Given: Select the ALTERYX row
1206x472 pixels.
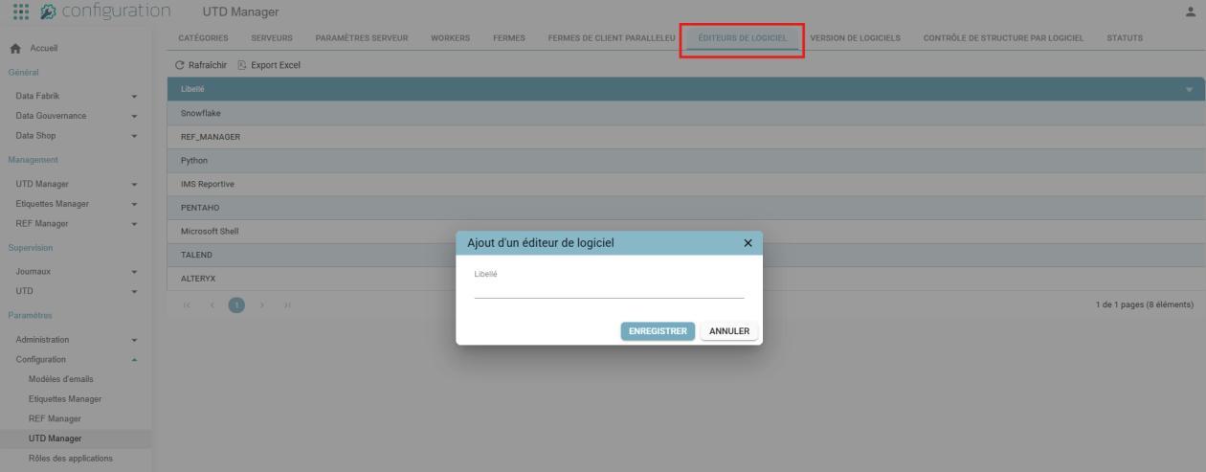Looking at the screenshot, I should pyautogui.click(x=688, y=279).
